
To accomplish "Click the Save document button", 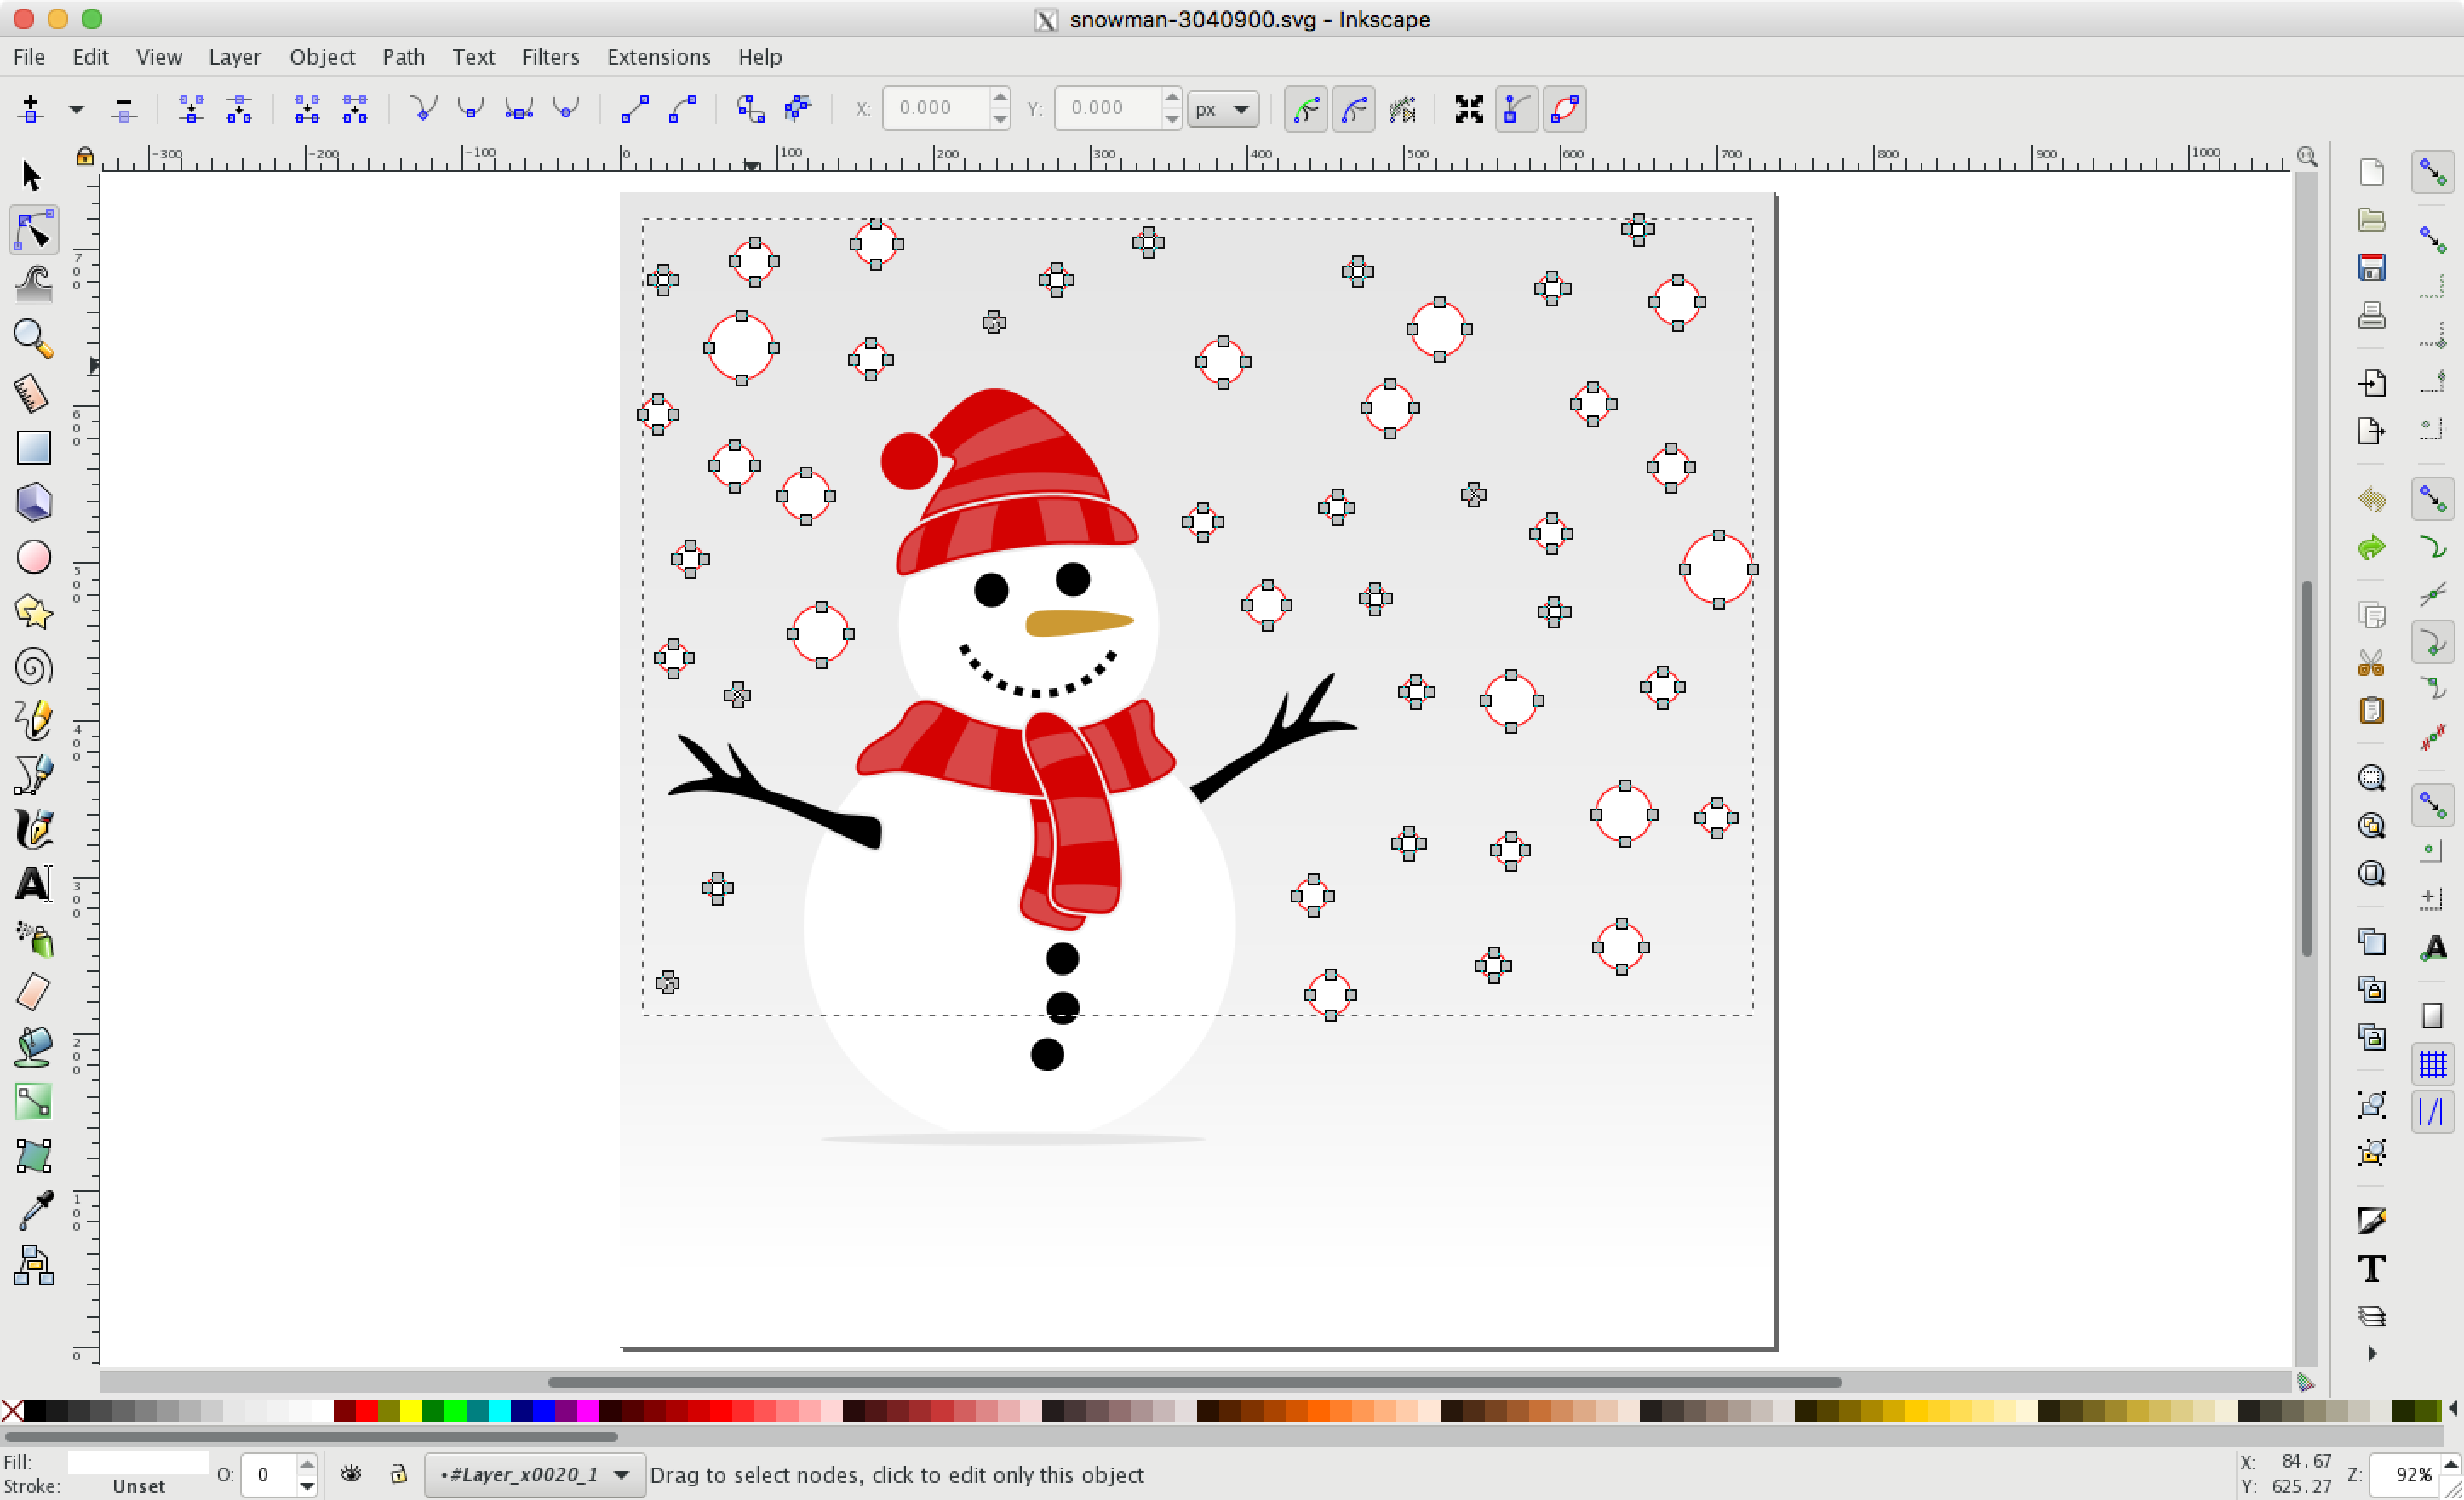I will 2371,267.
